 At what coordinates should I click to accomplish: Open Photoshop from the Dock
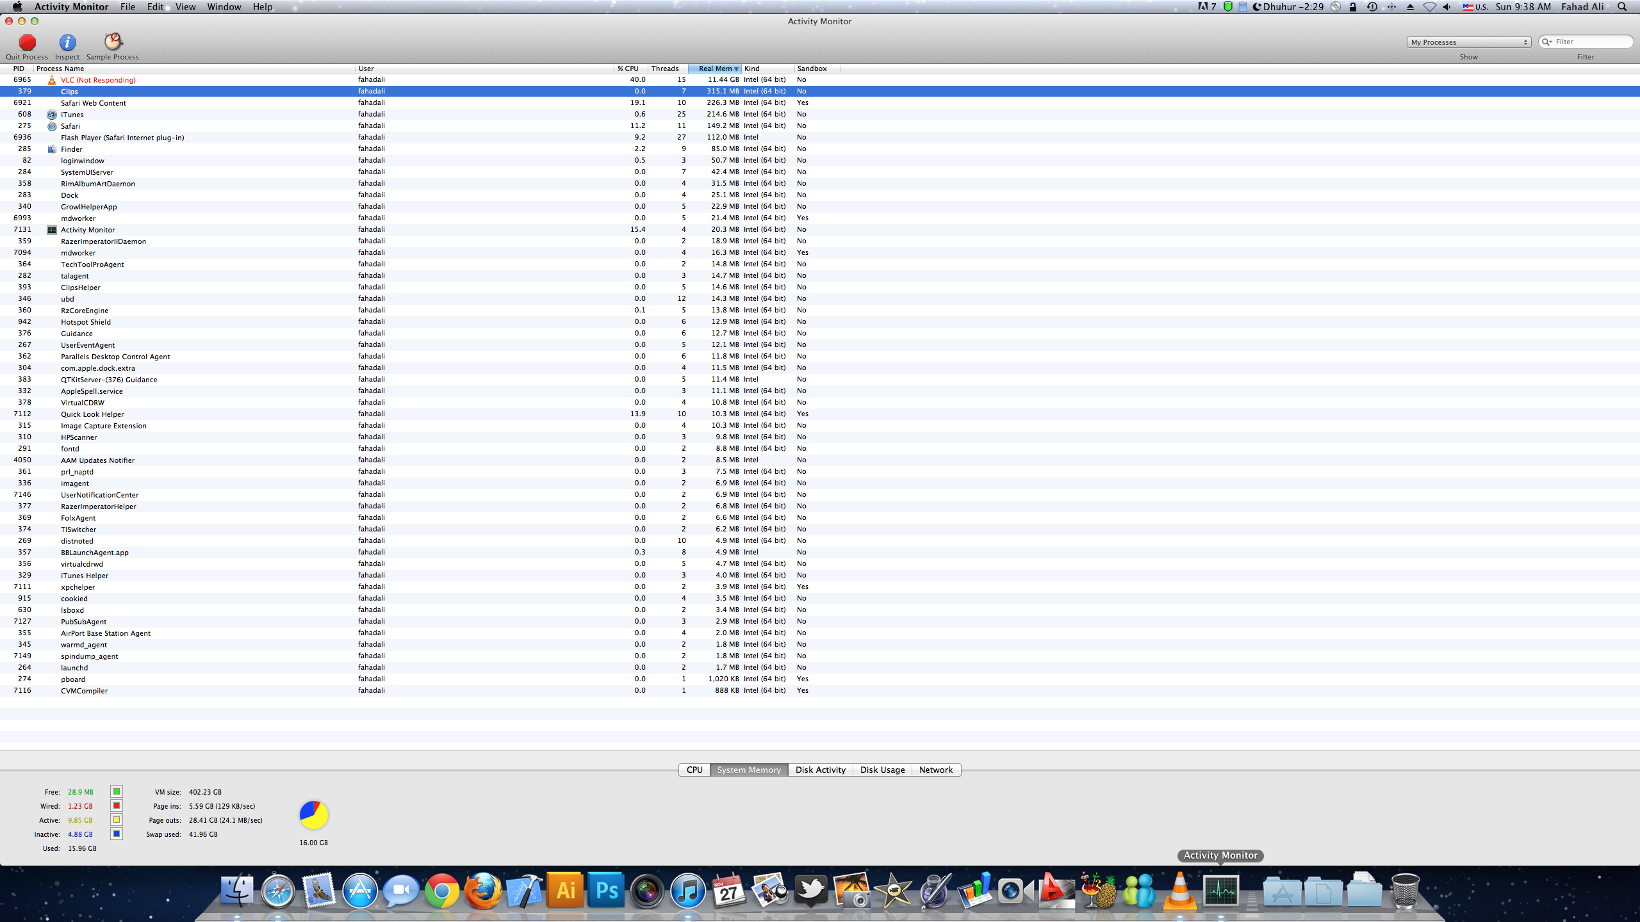[605, 891]
